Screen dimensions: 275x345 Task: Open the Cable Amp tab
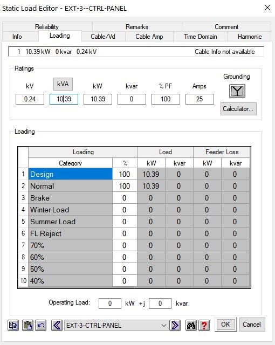149,37
